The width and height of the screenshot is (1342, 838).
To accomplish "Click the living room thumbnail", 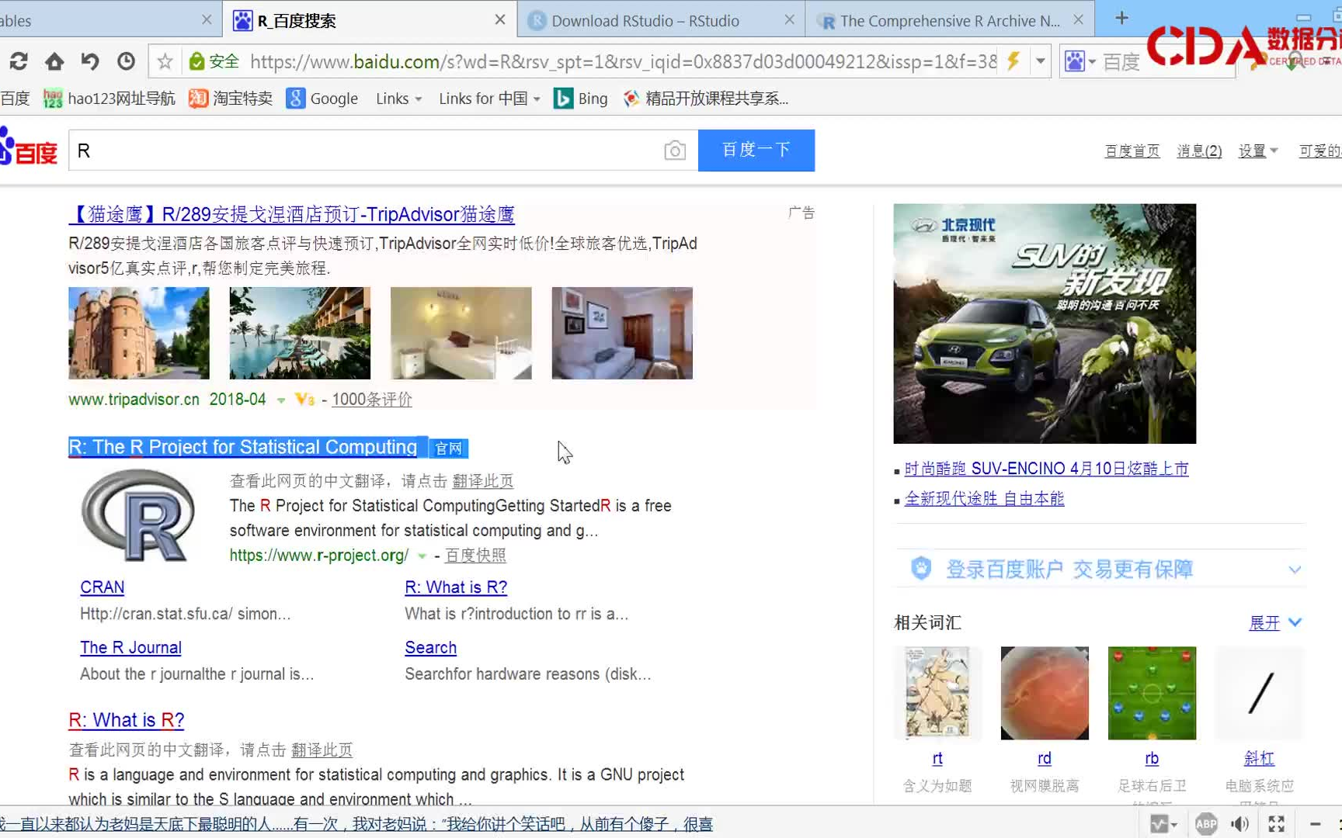I will (x=622, y=333).
